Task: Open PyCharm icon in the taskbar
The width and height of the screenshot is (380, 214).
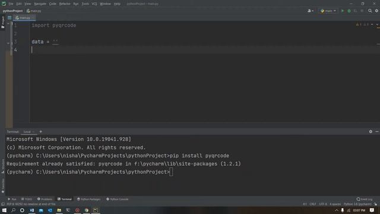Action: pyautogui.click(x=96, y=210)
